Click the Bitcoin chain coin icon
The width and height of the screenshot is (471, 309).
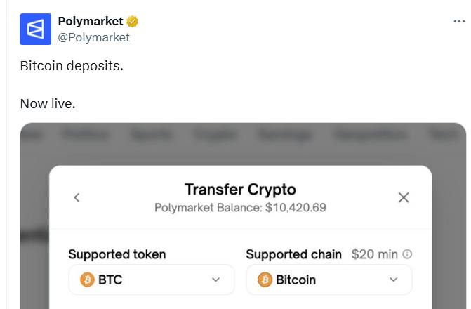pyautogui.click(x=265, y=280)
